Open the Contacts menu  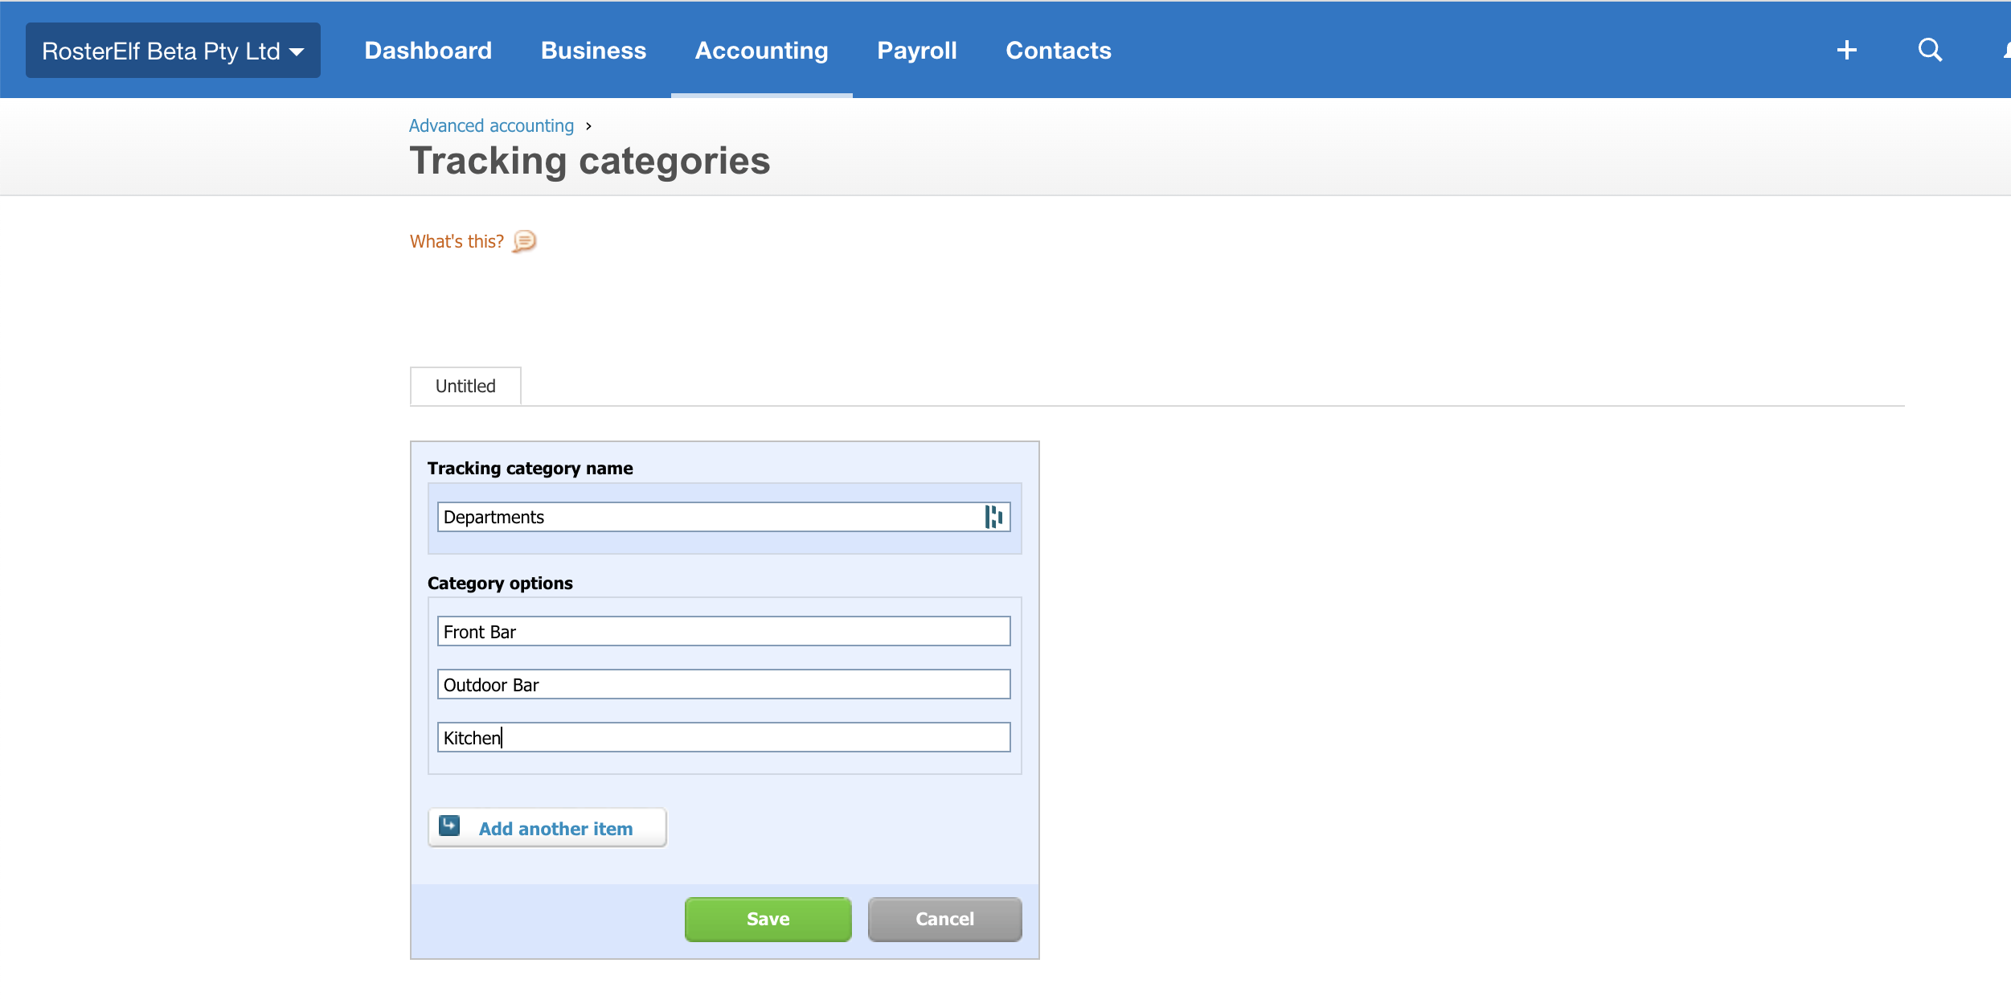1058,50
